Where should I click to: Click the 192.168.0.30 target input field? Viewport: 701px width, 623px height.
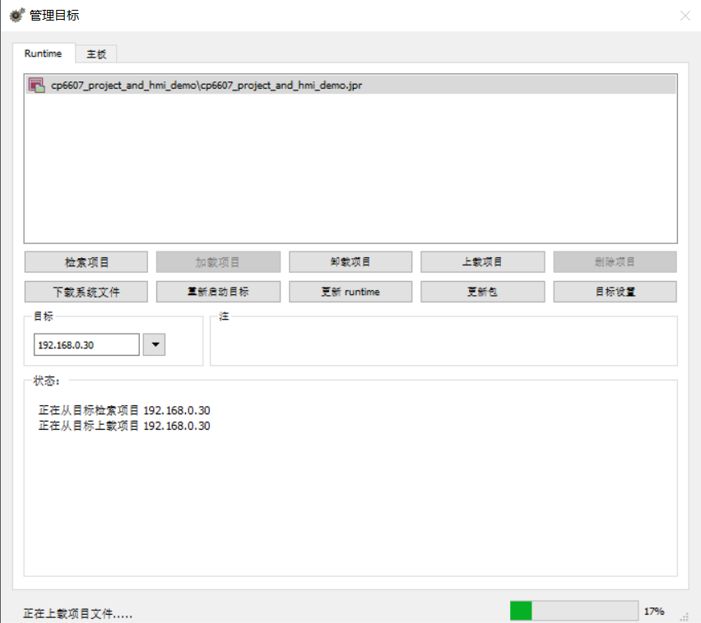[86, 345]
